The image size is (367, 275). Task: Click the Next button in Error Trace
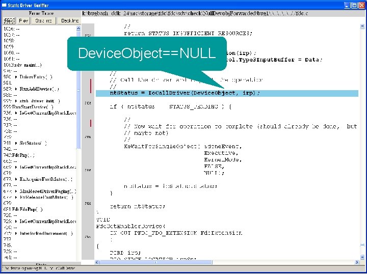tap(9, 20)
